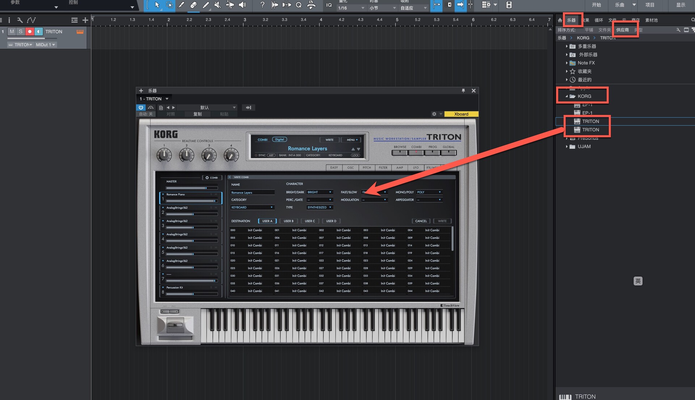Open the video player film icon

(509, 5)
